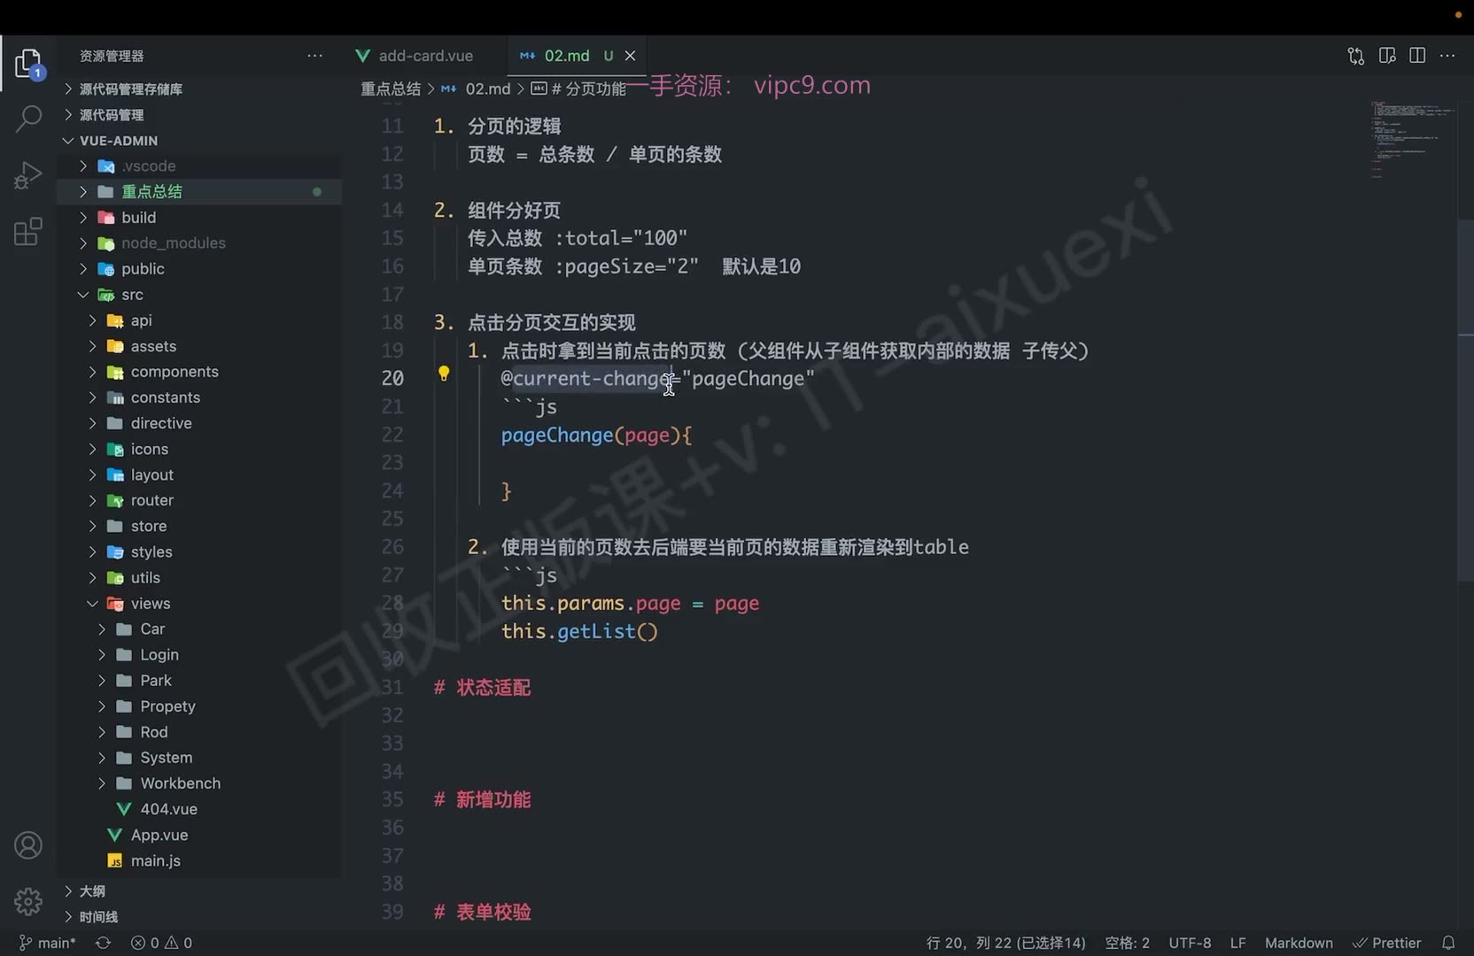Expand the router folder
This screenshot has width=1474, height=956.
(x=152, y=500)
